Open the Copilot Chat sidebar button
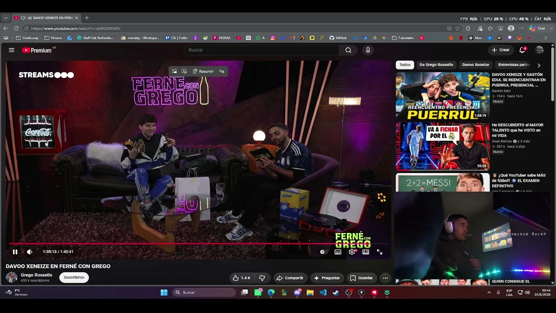556x313 pixels. point(538,28)
